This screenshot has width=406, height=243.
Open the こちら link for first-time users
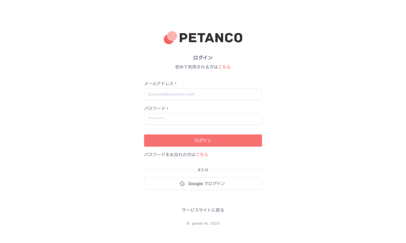(x=224, y=67)
